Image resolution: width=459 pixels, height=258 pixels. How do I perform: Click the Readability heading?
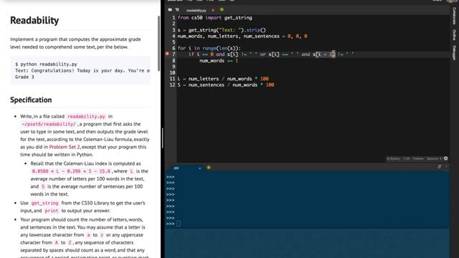(x=34, y=20)
